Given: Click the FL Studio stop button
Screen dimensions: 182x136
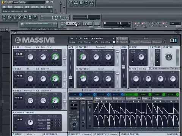Looking at the screenshot, I should click(x=74, y=23).
